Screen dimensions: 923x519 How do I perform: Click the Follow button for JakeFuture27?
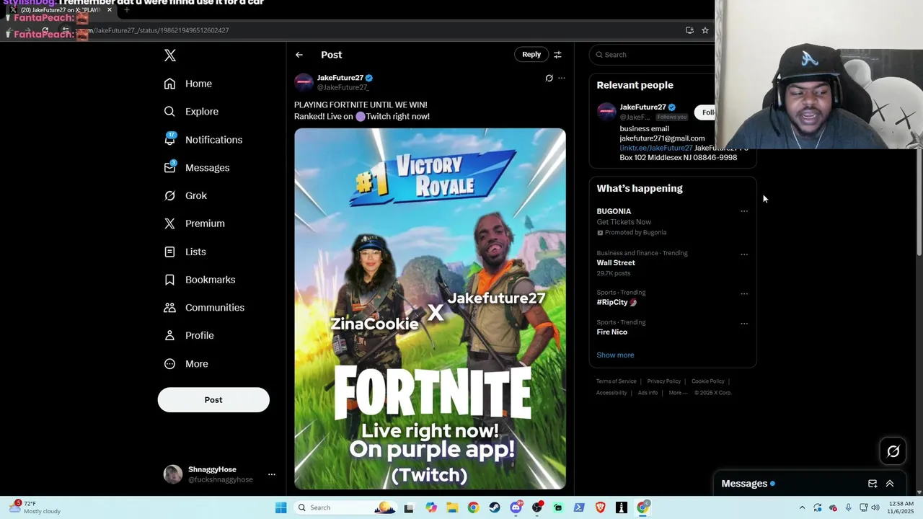[x=706, y=112]
